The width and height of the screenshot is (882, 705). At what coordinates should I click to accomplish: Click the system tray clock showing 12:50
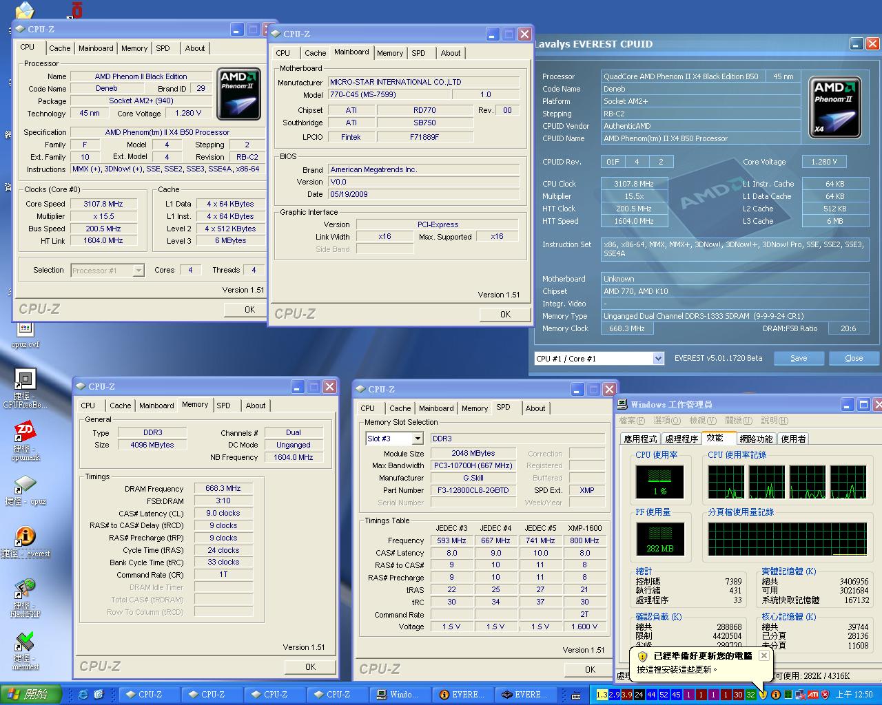(x=854, y=695)
